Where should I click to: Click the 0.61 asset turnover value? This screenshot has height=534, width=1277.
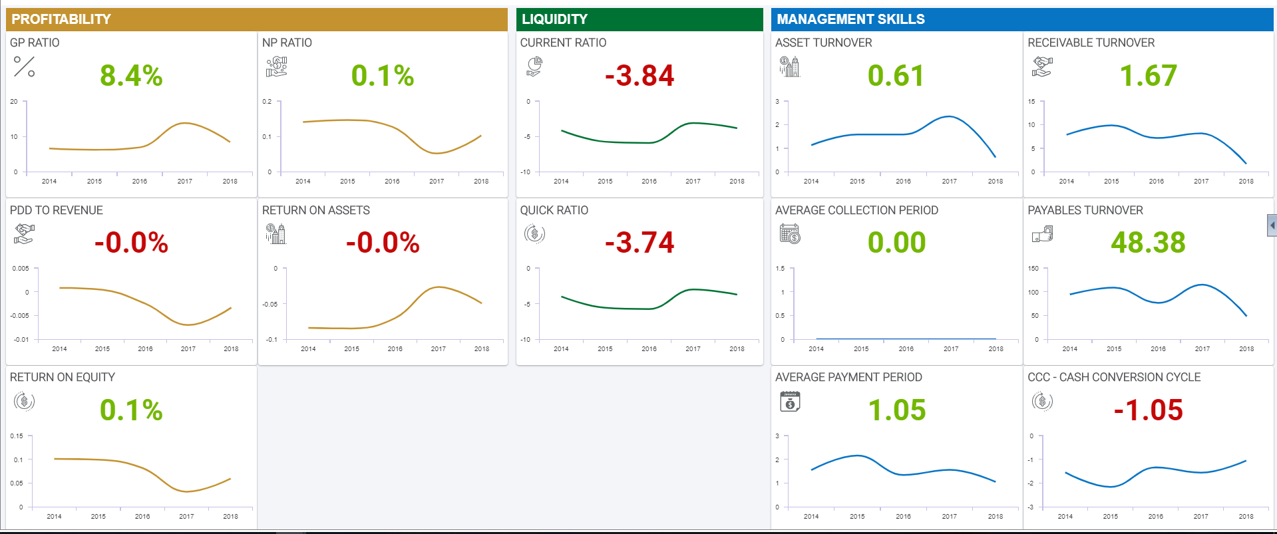click(x=896, y=75)
